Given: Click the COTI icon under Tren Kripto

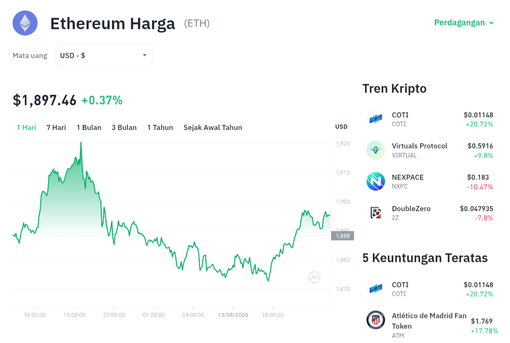Looking at the screenshot, I should (376, 119).
